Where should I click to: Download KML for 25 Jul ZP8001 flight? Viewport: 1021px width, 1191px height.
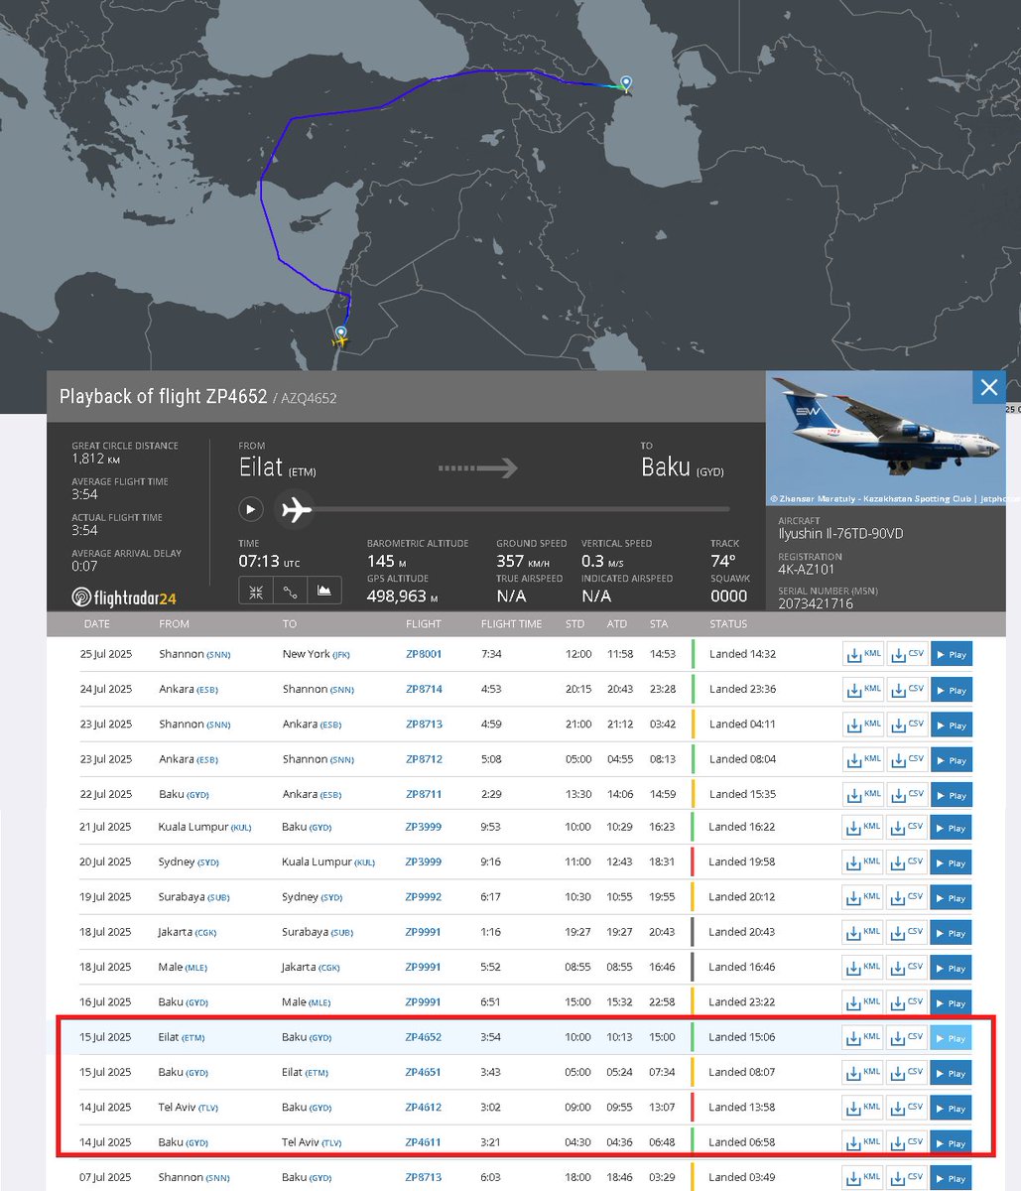click(x=862, y=655)
